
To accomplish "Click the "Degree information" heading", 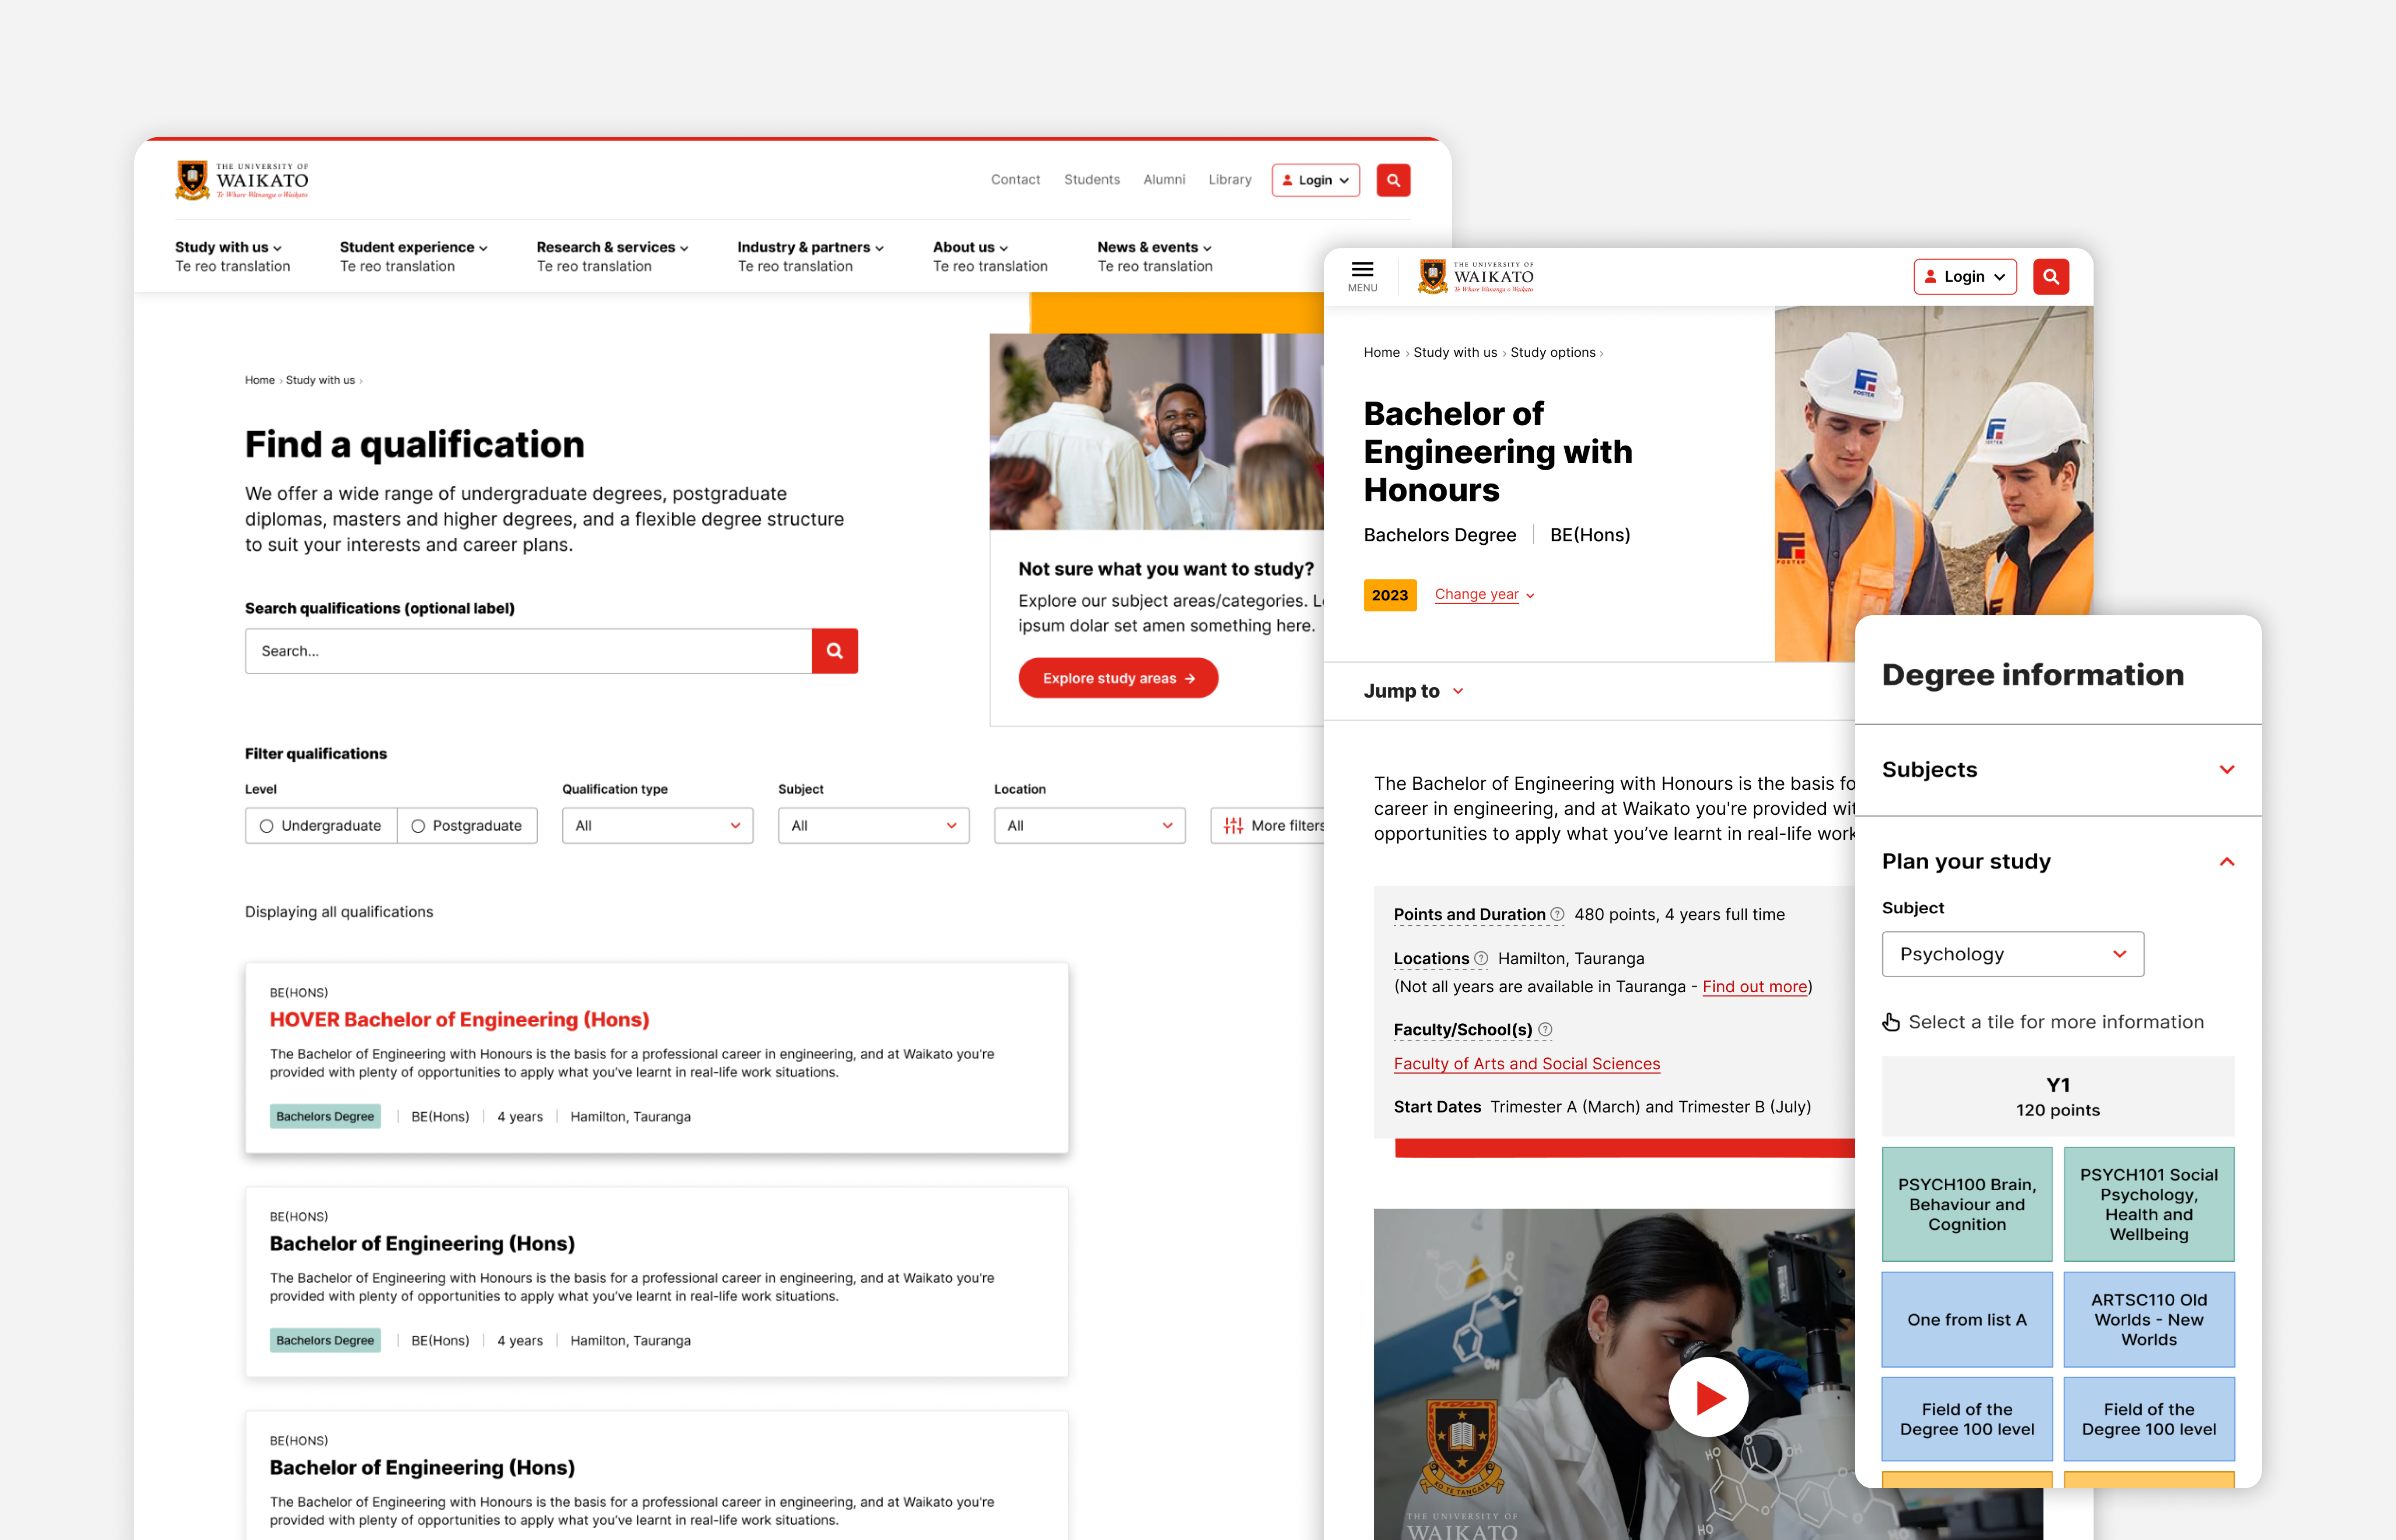I will [x=2033, y=675].
